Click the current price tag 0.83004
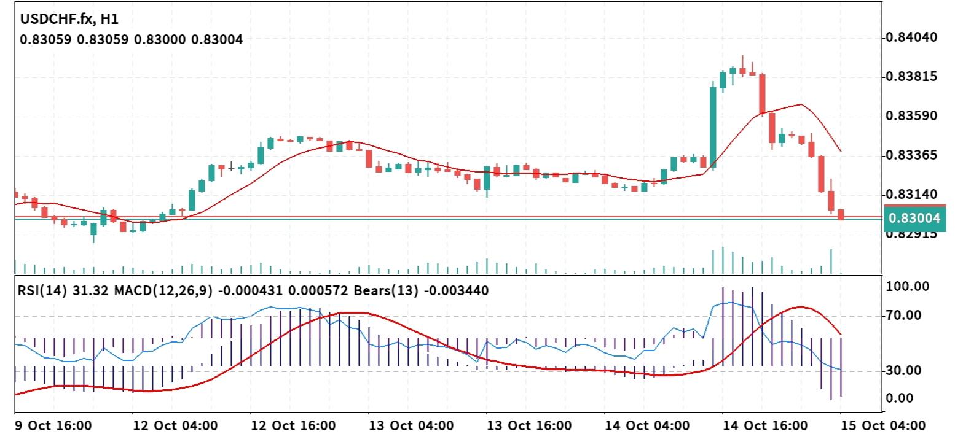The image size is (955, 442). click(914, 219)
